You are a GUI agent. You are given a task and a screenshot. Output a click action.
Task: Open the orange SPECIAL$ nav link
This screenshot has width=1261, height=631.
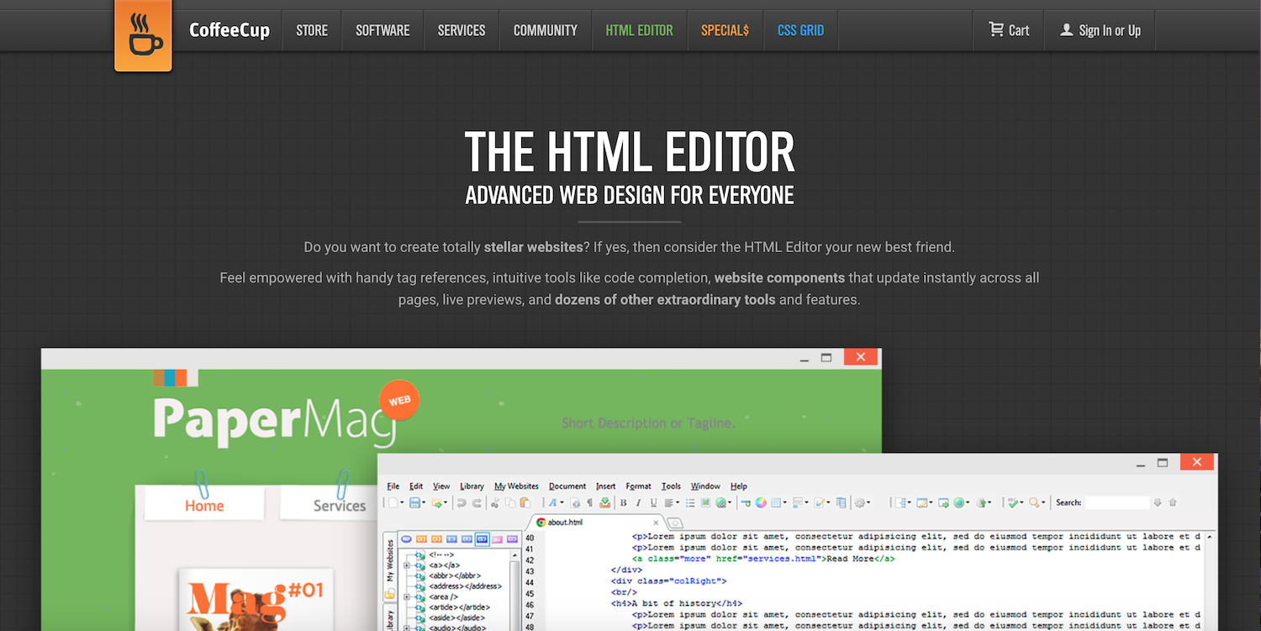point(725,30)
